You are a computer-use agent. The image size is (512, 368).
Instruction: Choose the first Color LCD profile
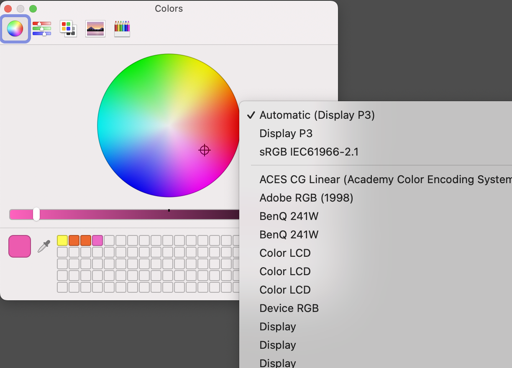point(285,253)
